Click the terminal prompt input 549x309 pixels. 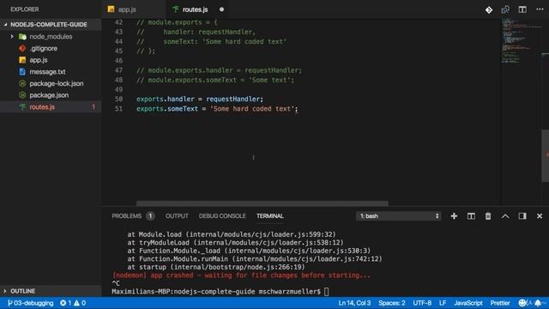(x=326, y=292)
